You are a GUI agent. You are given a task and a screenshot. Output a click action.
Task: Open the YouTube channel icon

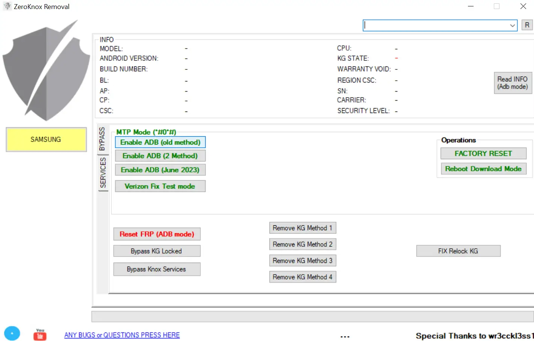(40, 335)
